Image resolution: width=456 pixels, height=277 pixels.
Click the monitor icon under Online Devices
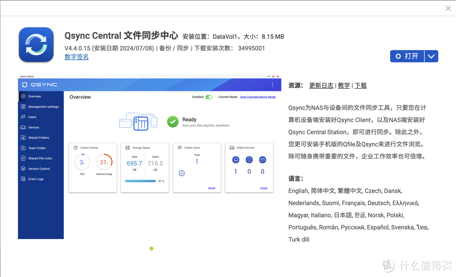coord(235,159)
